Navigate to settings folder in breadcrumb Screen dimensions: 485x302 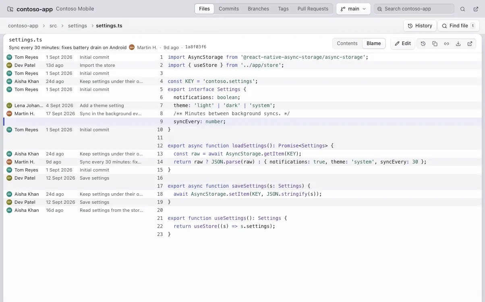tap(77, 26)
